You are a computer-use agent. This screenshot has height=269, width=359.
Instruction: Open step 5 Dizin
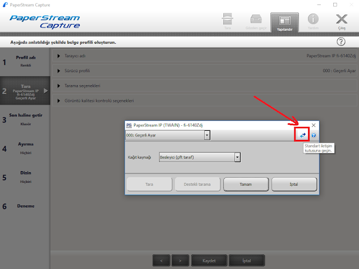pyautogui.click(x=25, y=177)
